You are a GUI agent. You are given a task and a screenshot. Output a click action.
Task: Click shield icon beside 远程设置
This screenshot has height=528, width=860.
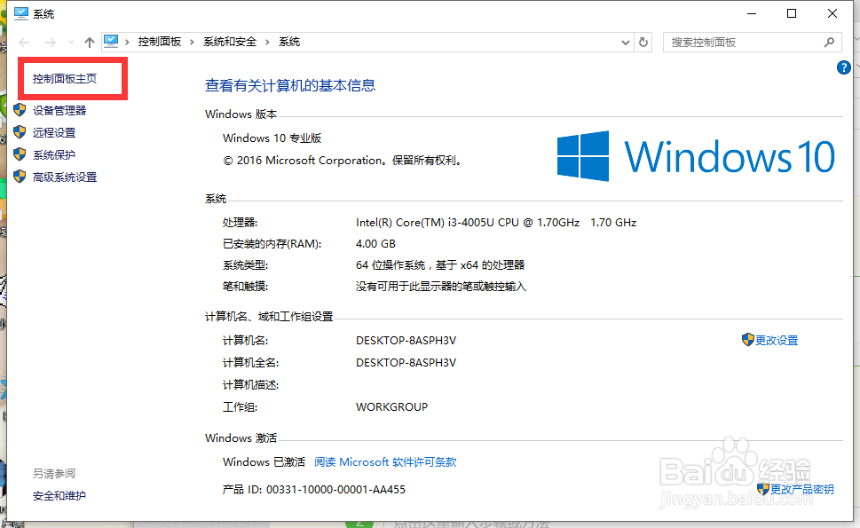[20, 132]
